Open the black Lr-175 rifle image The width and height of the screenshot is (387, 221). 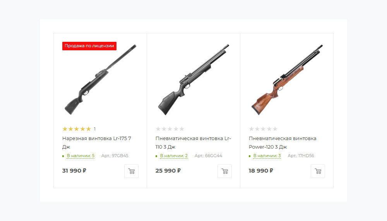(x=100, y=81)
